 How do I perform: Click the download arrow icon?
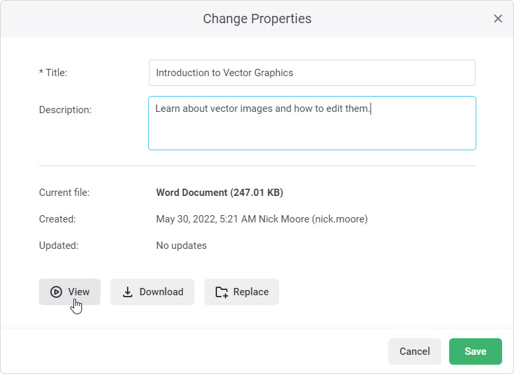coord(128,292)
